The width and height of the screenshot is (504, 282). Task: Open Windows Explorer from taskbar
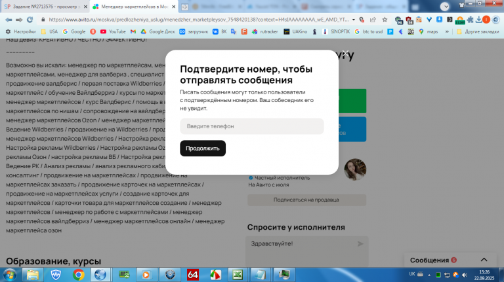click(32, 275)
